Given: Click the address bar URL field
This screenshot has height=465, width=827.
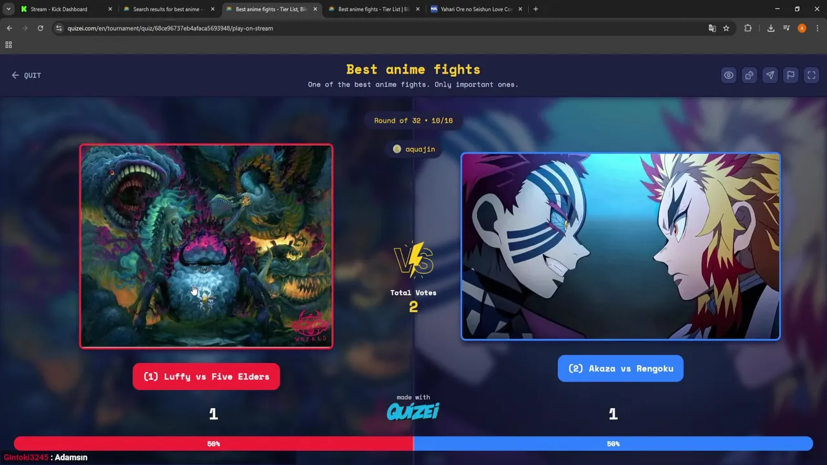Looking at the screenshot, I should point(381,28).
